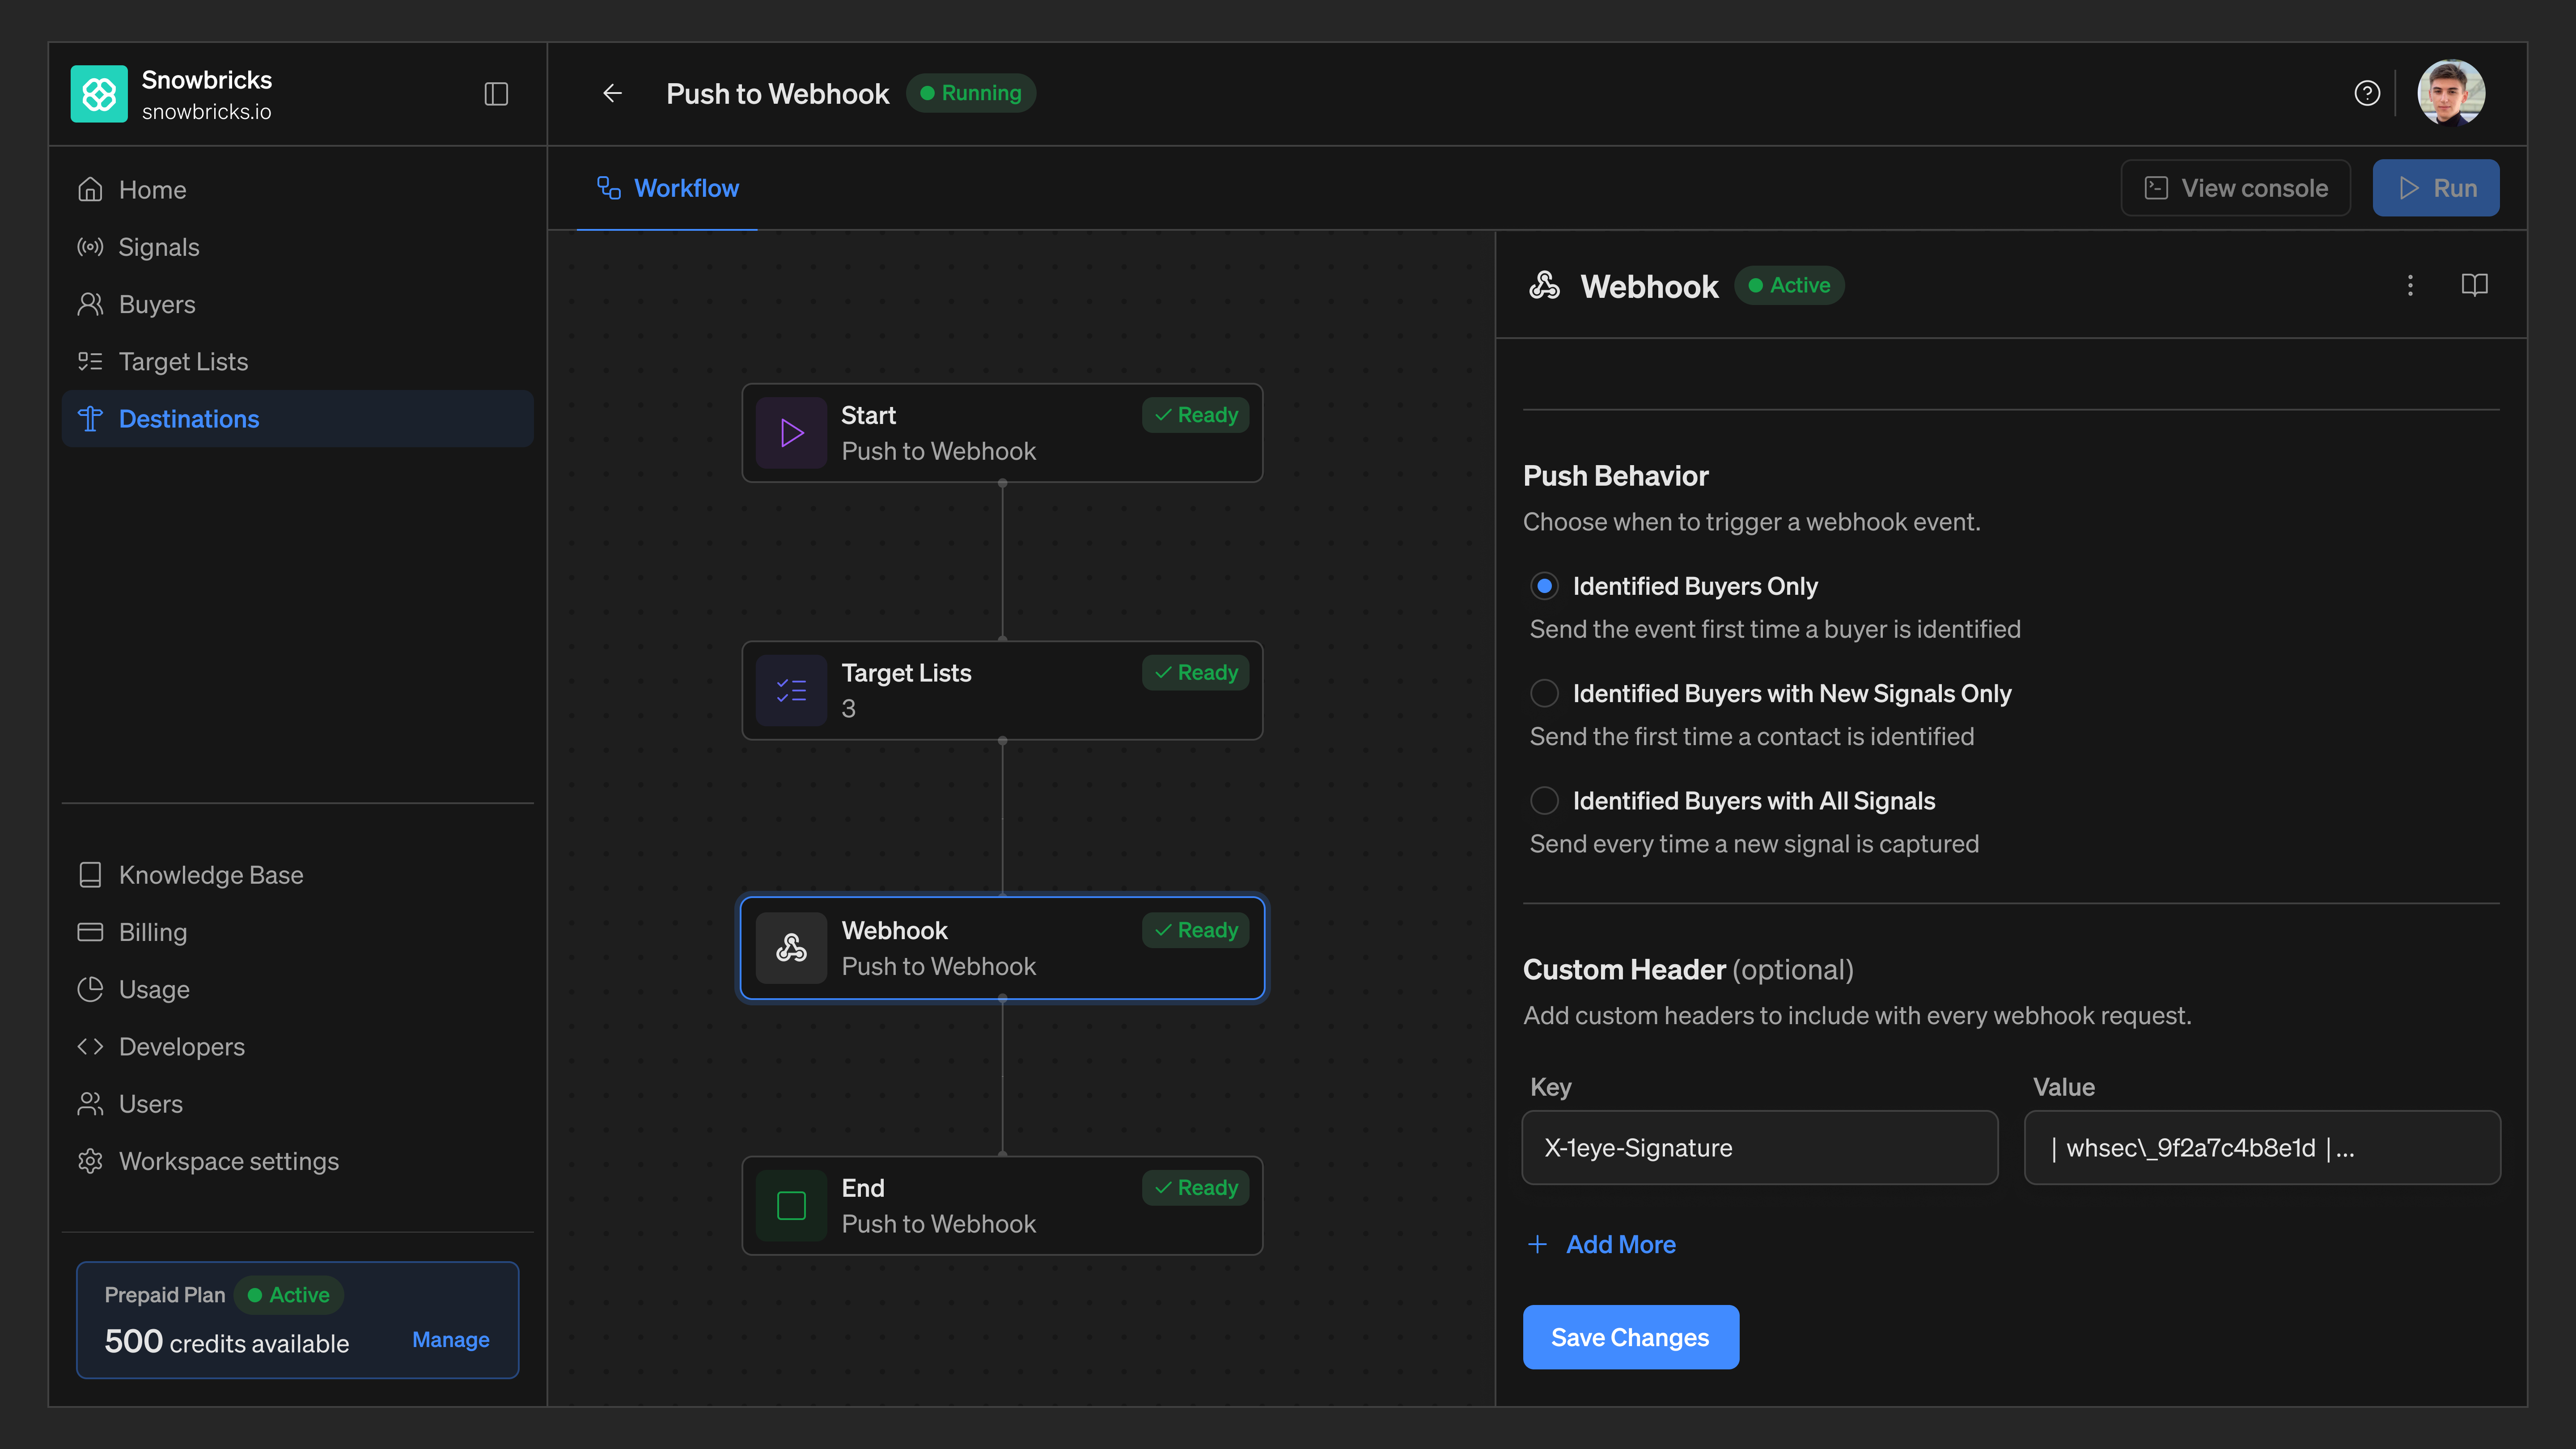Click the Home house icon

pyautogui.click(x=90, y=189)
